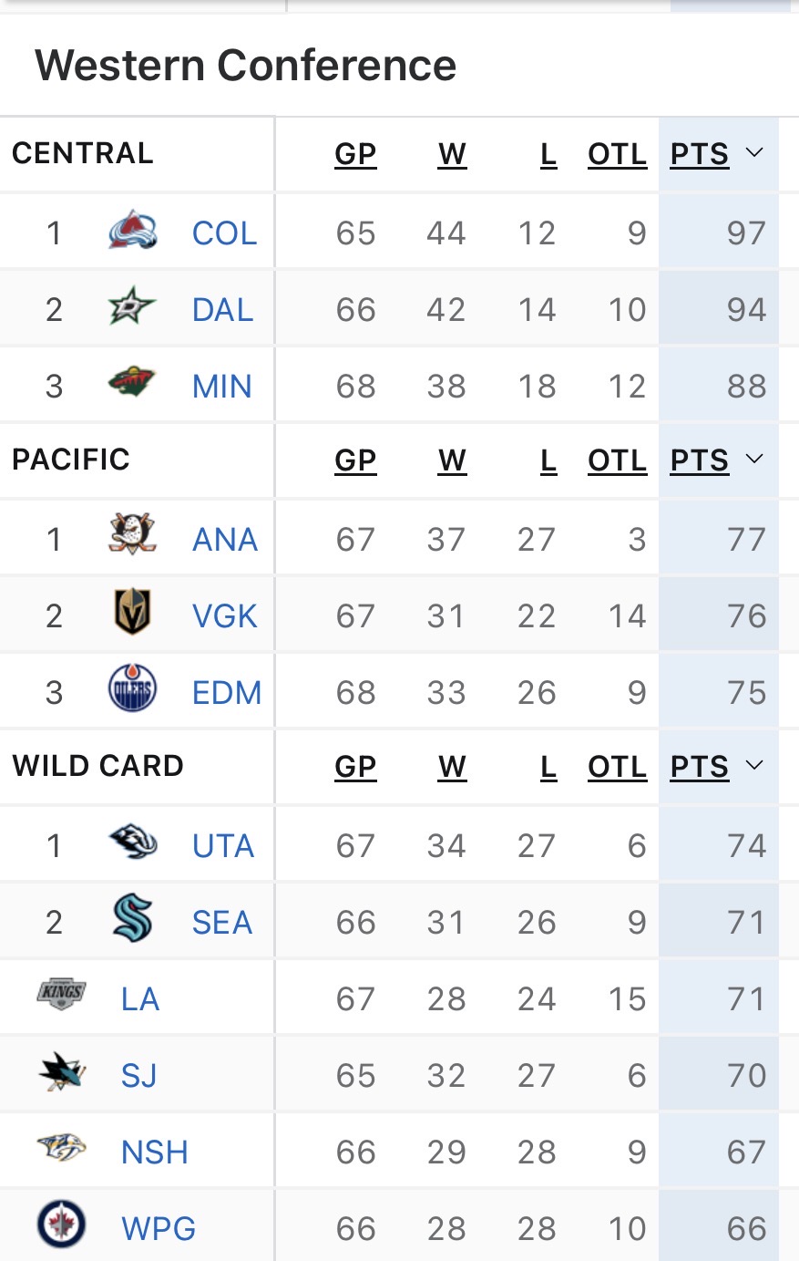Go to the LA team page link
Screen dimensions: 799x1261
point(140,998)
